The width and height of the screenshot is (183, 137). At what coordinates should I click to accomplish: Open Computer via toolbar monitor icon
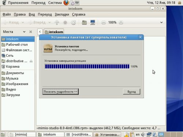(93, 22)
